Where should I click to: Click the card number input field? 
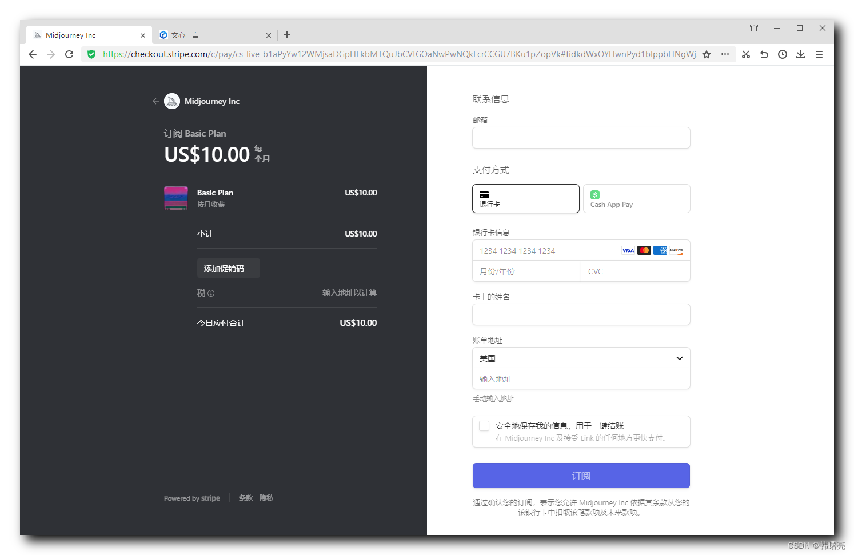click(581, 250)
